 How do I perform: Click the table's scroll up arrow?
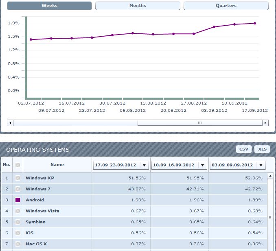[270, 176]
